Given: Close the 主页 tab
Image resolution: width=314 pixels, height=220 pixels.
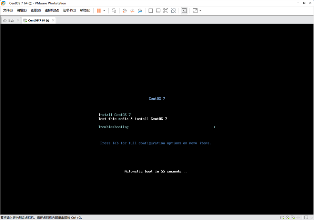Looking at the screenshot, I should [x=18, y=20].
